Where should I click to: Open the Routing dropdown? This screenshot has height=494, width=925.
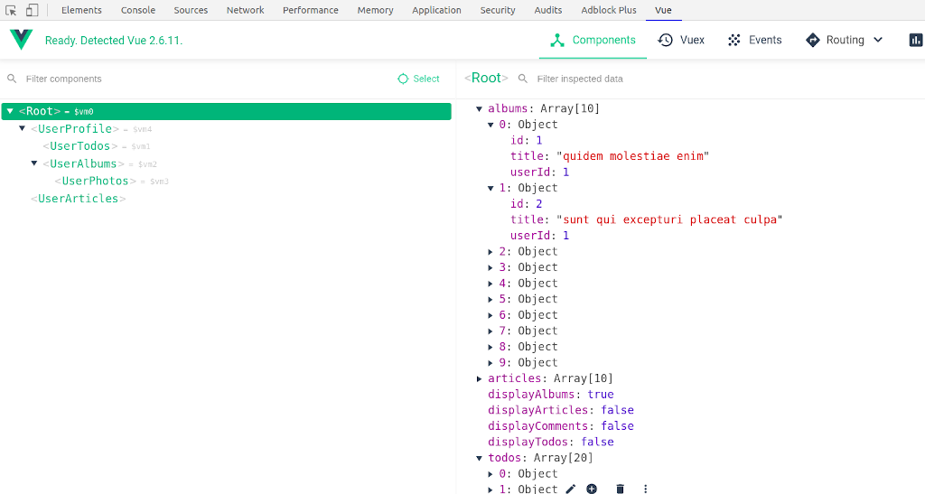tap(844, 40)
